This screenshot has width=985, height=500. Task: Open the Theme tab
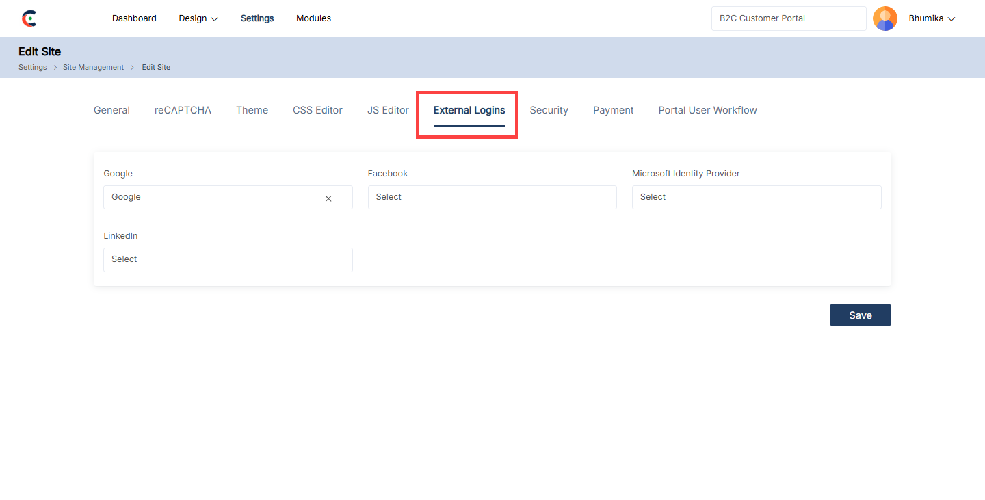pos(252,110)
